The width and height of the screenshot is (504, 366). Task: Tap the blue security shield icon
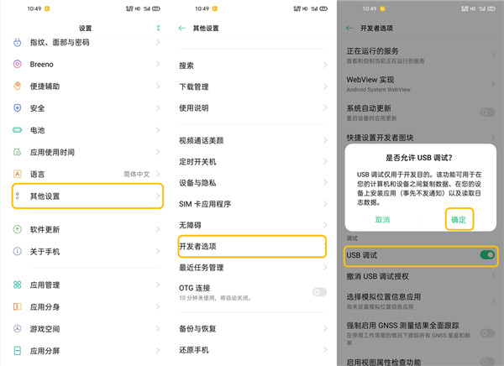pyautogui.click(x=18, y=108)
